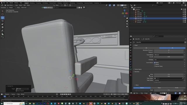
Task: Switch to the Sculpting workspace tab
Action: [39, 3]
